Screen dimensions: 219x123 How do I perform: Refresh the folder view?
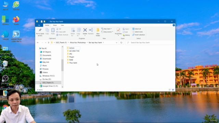(121, 42)
